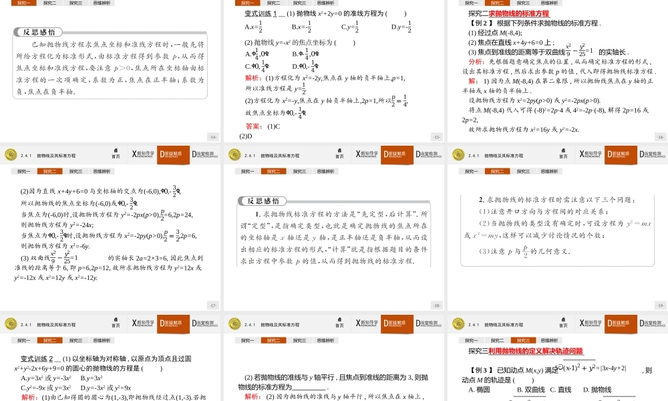
Task: Select D答疑解惑 on the 例3 slide
Action: point(621,324)
